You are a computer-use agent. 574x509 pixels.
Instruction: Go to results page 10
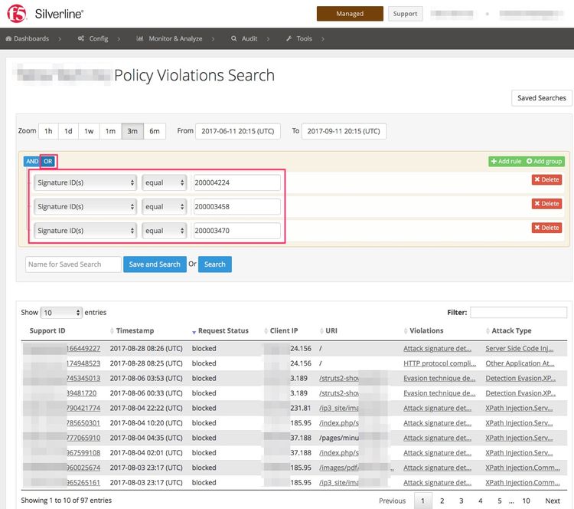click(526, 501)
